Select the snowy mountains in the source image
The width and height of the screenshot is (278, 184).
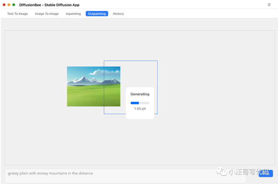(x=83, y=80)
